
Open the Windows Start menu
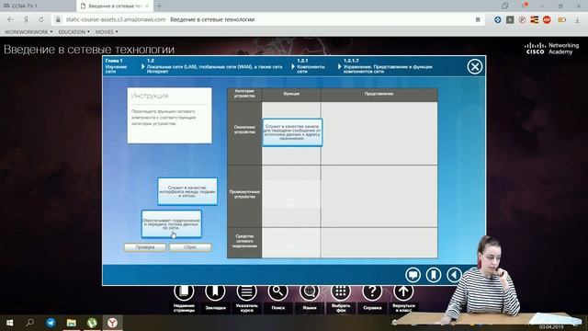tap(10, 323)
